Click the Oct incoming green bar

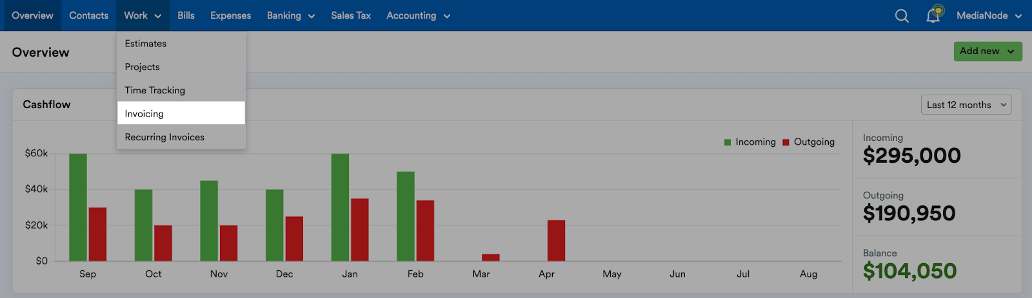[143, 225]
